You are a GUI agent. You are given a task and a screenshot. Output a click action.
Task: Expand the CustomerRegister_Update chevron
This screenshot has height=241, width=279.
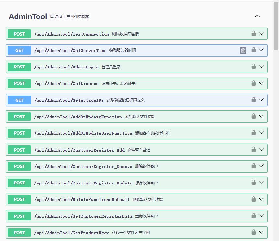coord(261,183)
